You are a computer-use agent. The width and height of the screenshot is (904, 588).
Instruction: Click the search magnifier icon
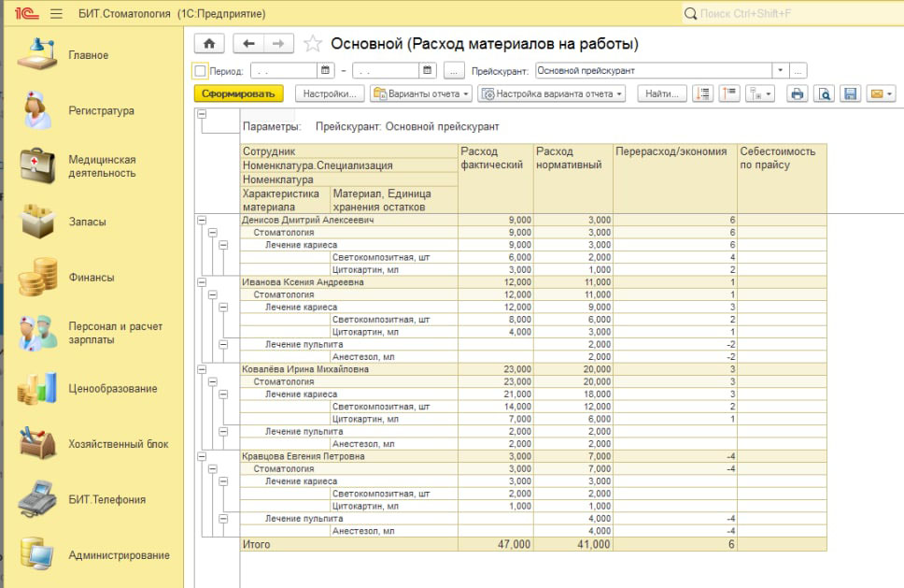point(689,13)
